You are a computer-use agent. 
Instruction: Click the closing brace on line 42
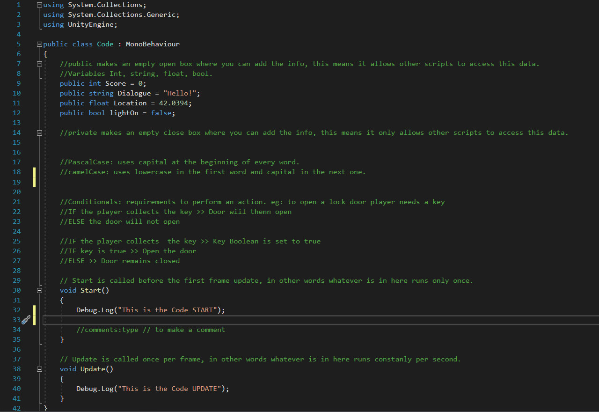tap(45, 408)
